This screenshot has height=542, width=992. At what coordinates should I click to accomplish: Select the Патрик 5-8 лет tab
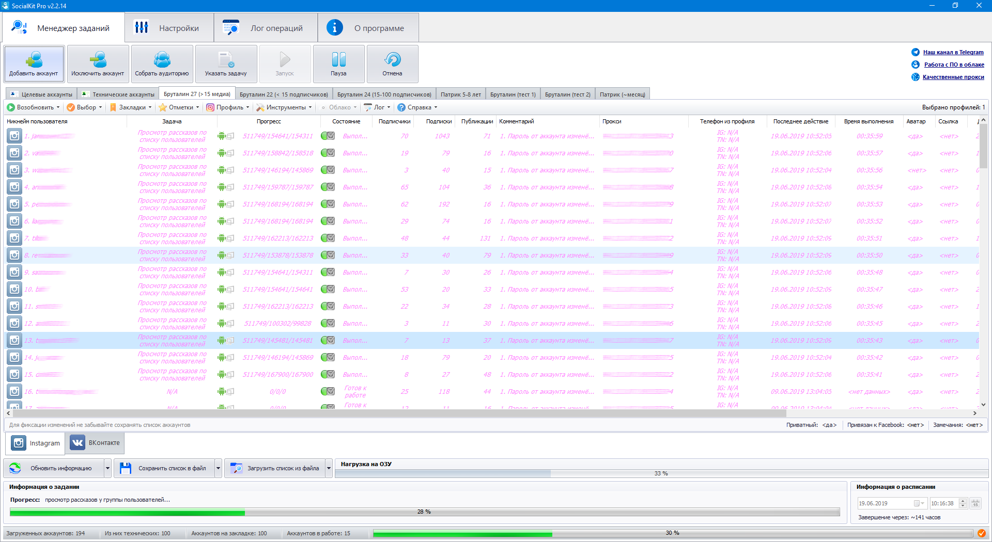tap(461, 94)
